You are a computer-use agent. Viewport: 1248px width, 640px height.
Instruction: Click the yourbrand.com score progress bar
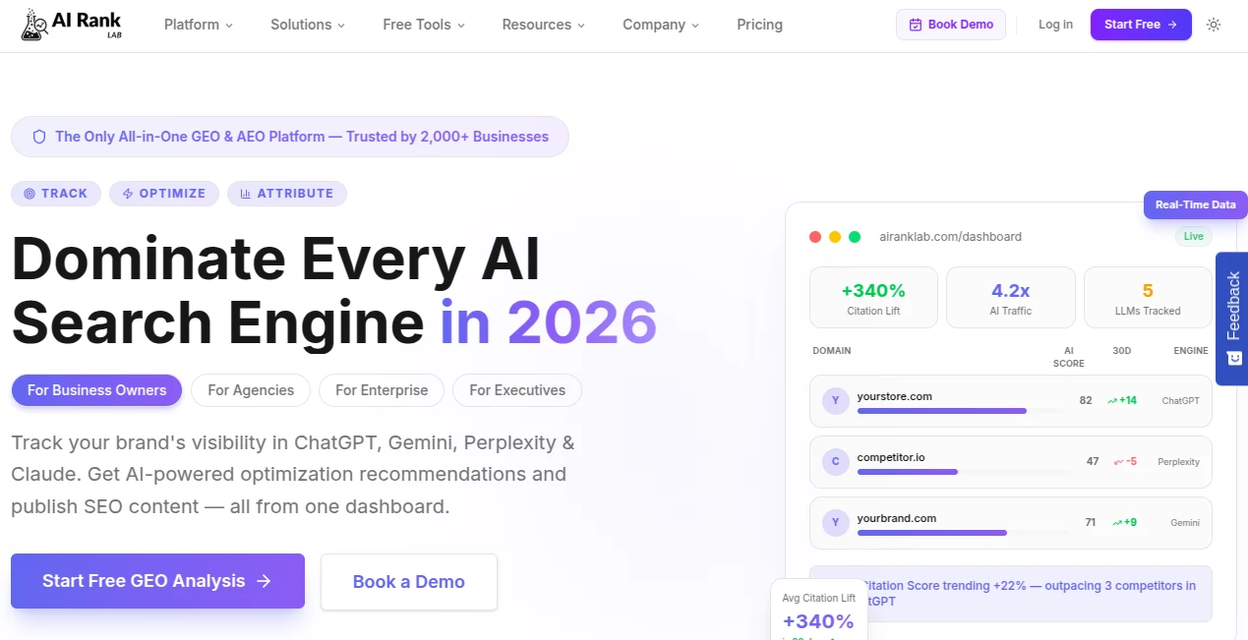(963, 533)
